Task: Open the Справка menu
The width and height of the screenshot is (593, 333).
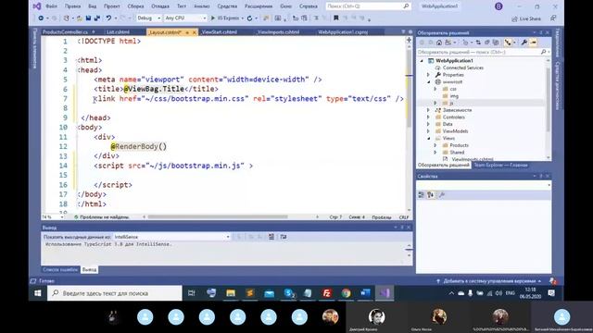Action: (x=309, y=6)
